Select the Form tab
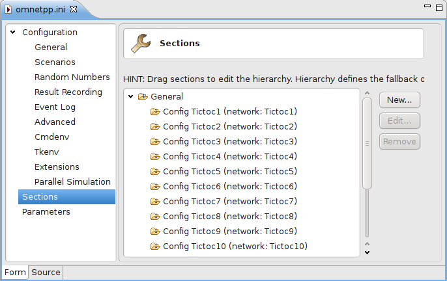Screen dimensions: 447x281 point(15,273)
